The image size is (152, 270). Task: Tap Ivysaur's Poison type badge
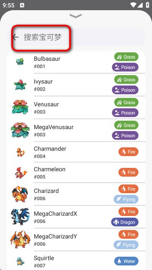tap(125, 90)
